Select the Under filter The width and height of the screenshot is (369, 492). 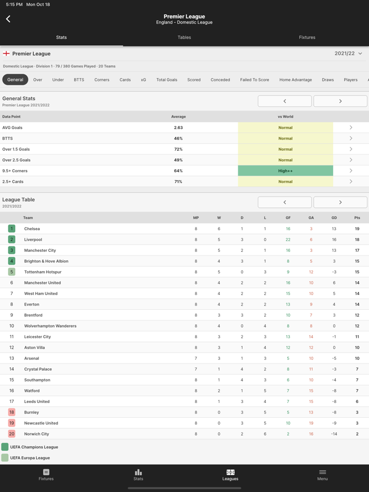[x=58, y=80]
